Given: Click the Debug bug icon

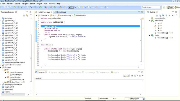Looking at the screenshot, I should pos(35,7).
